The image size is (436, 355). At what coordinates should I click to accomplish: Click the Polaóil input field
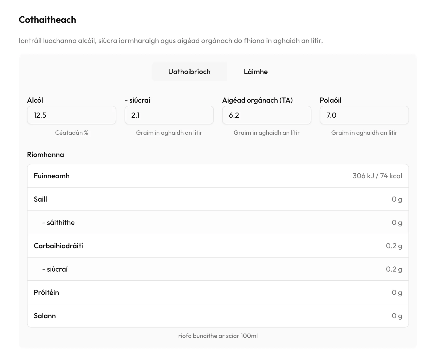364,115
